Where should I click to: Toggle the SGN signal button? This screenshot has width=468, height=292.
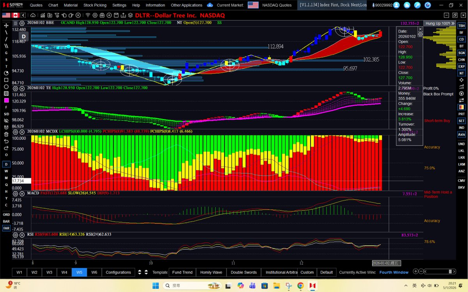[461, 53]
